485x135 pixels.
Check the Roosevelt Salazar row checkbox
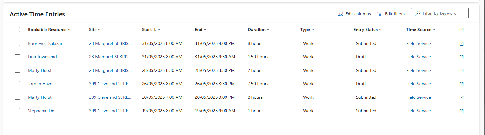(x=17, y=43)
